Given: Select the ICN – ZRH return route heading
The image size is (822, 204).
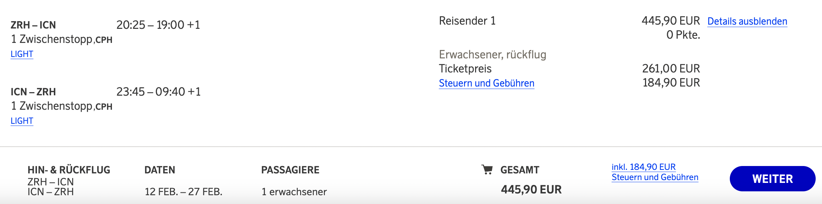Looking at the screenshot, I should point(33,92).
